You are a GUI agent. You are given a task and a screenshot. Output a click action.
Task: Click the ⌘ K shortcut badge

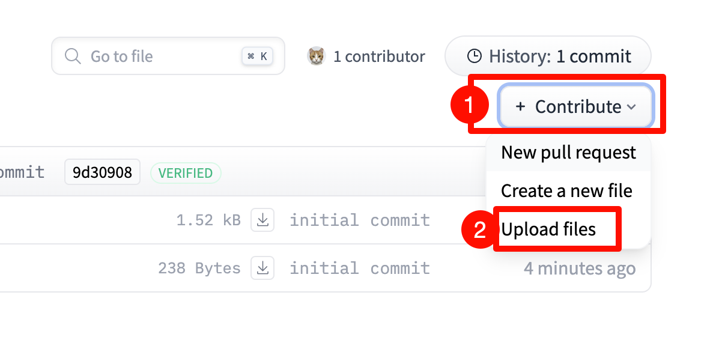coord(257,56)
